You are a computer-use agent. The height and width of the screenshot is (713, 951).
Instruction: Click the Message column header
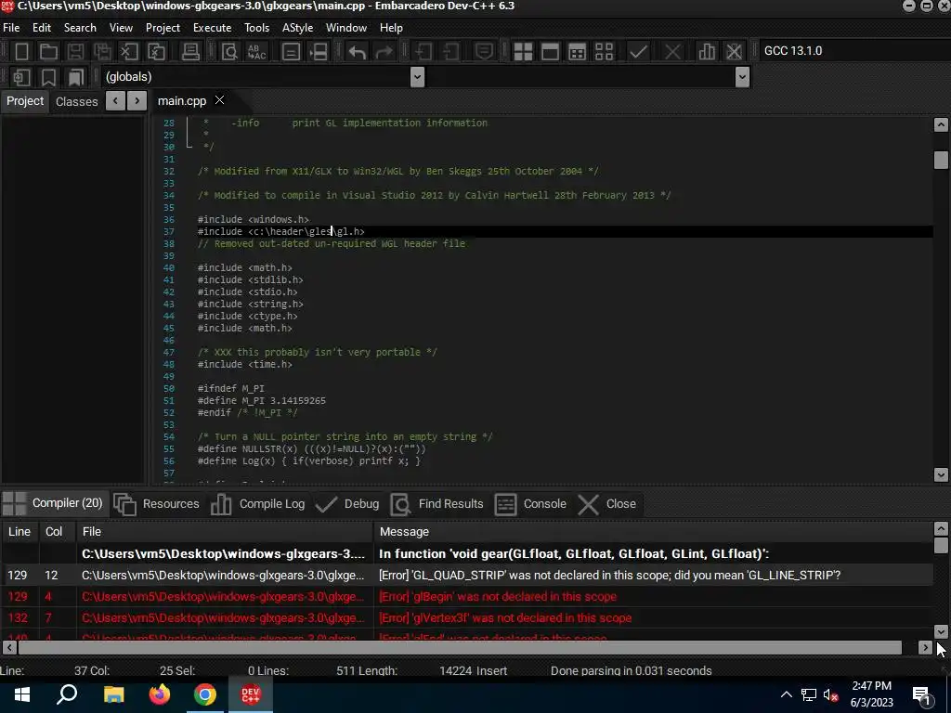tap(653, 532)
